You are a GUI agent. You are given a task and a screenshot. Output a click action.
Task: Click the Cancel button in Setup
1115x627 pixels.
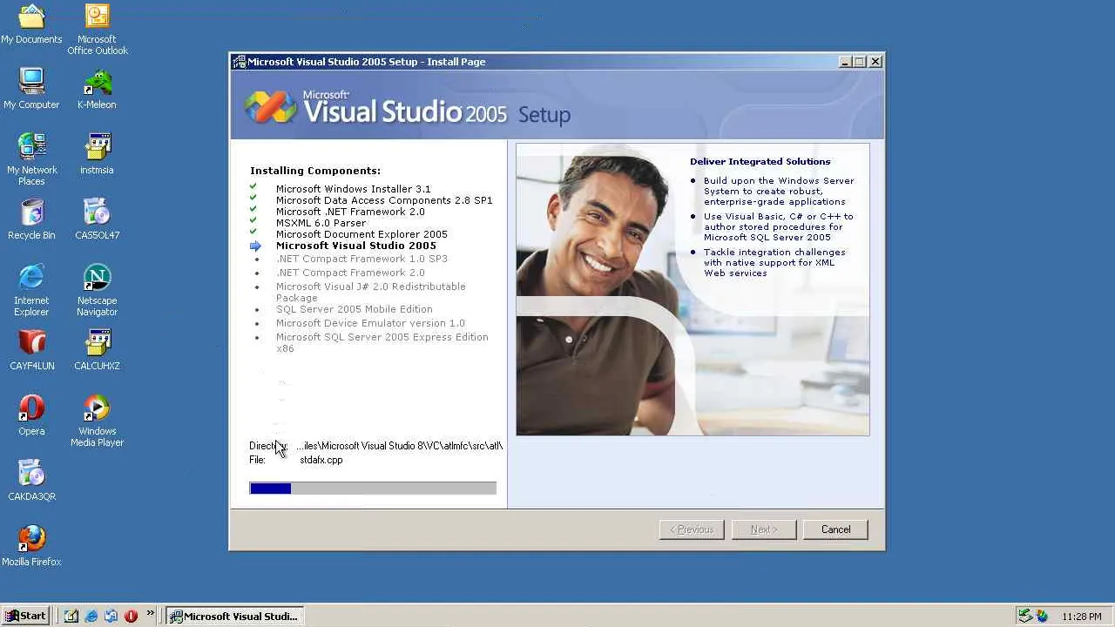tap(835, 529)
